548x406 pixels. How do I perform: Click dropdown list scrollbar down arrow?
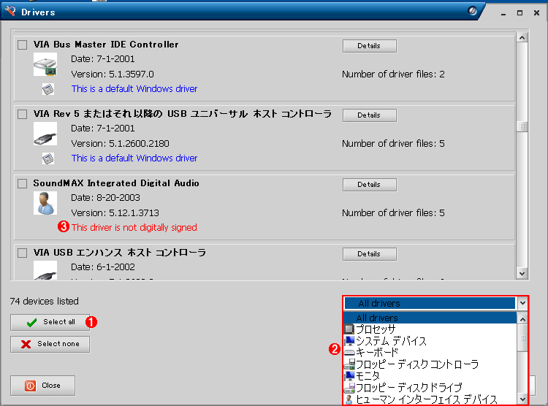tap(522, 399)
